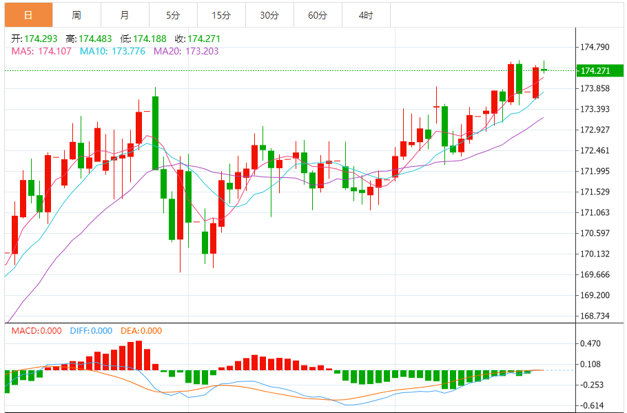This screenshot has height=413, width=627.
Task: Click the 收:174.271 close price value
Action: (198, 39)
